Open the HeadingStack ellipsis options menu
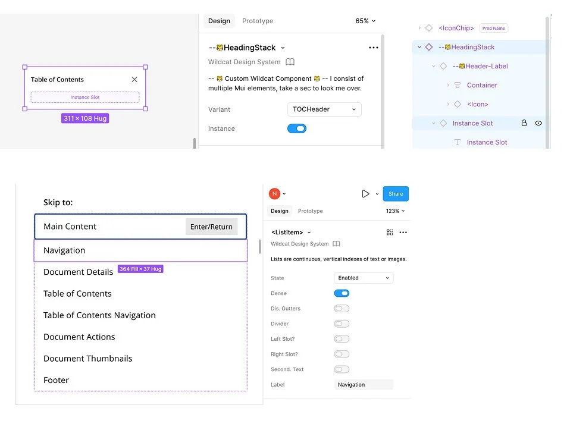567x430 pixels. [373, 48]
